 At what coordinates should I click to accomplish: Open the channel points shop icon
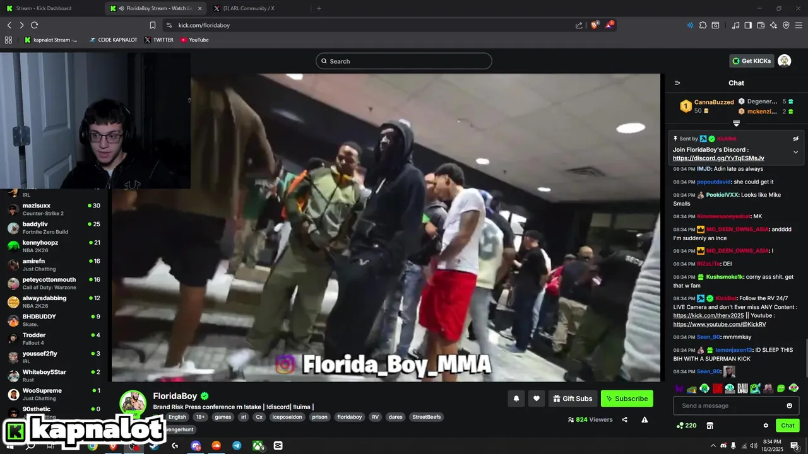(x=710, y=426)
